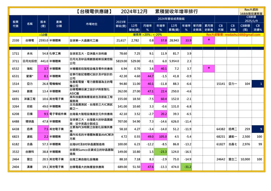Click the name cell 台積電
This screenshot has width=271, height=191.
click(30, 40)
